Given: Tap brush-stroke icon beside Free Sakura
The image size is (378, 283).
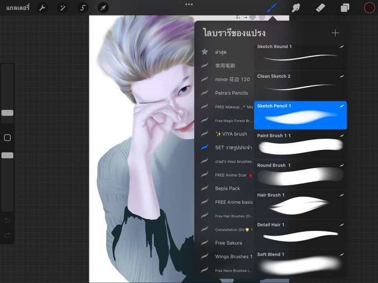Looking at the screenshot, I should 205,243.
